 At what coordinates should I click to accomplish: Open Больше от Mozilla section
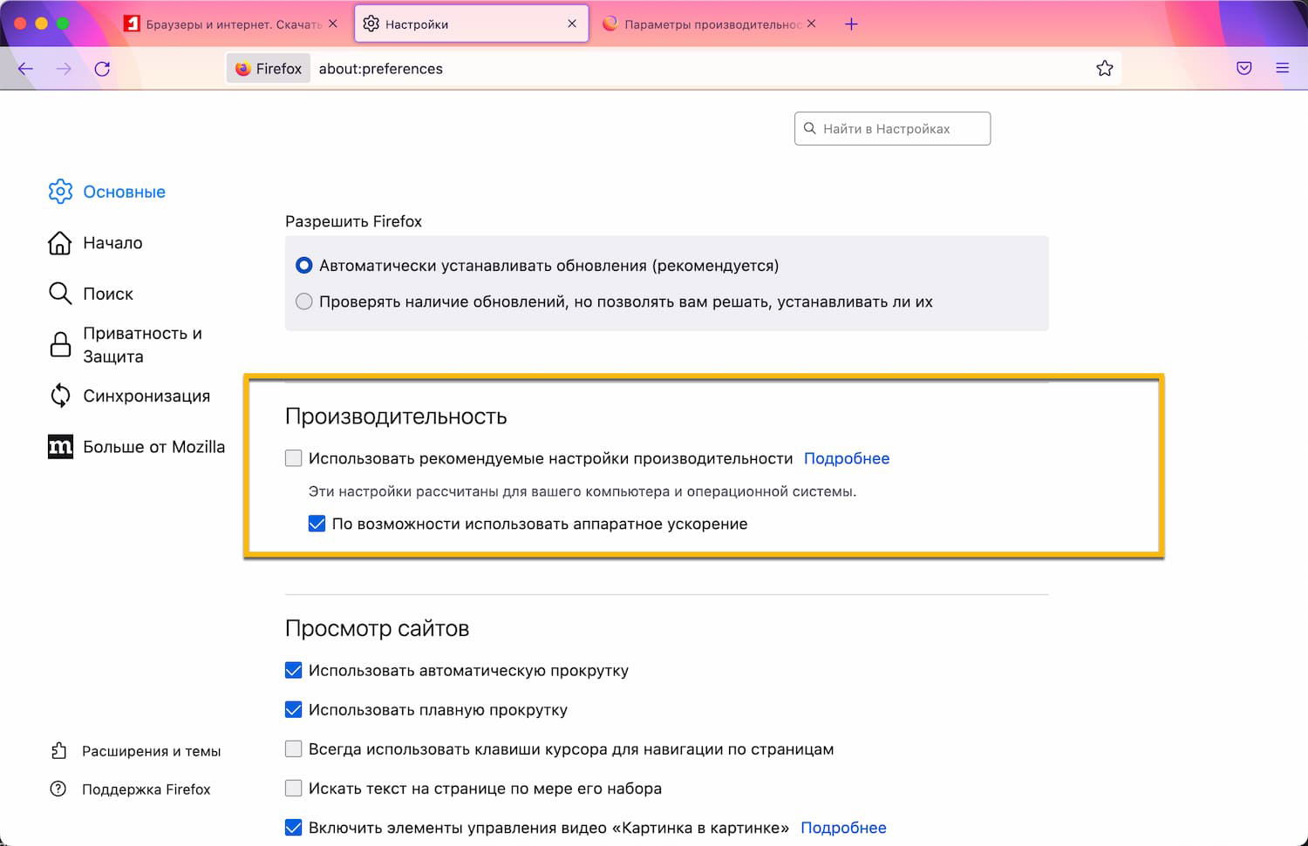153,447
